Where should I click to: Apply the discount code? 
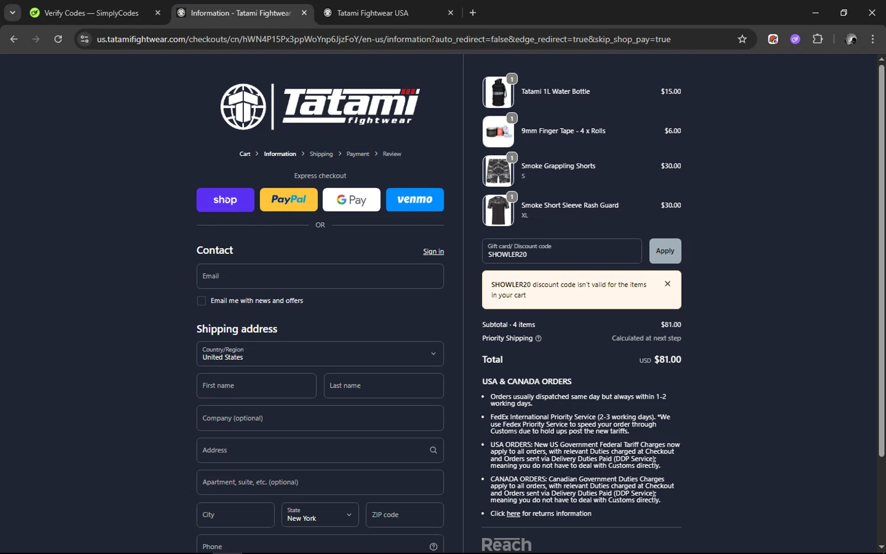tap(665, 251)
